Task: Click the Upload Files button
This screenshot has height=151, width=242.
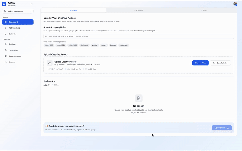Action: point(222,128)
